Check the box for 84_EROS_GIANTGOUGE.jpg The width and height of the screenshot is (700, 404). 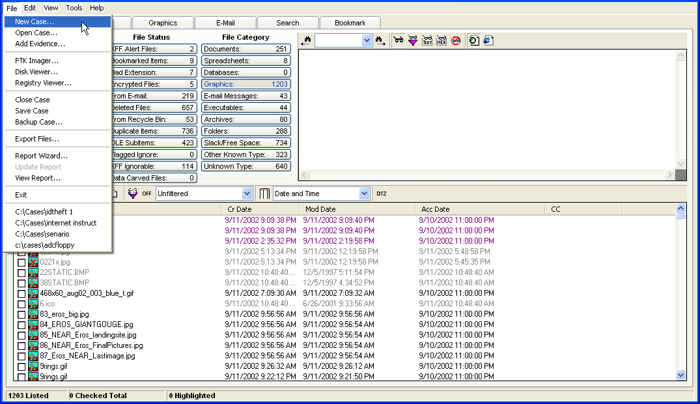pos(21,325)
